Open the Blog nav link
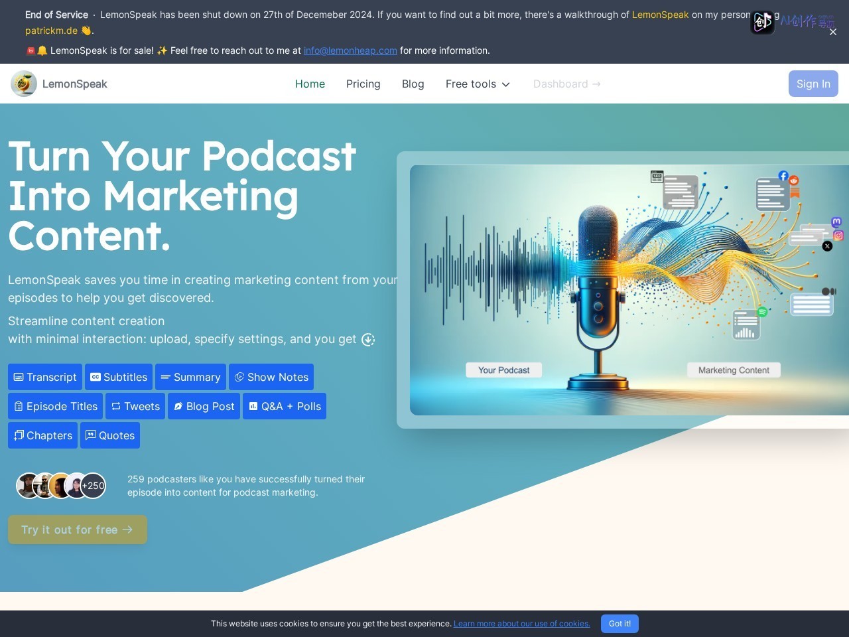Viewport: 849px width, 637px height. pyautogui.click(x=413, y=84)
